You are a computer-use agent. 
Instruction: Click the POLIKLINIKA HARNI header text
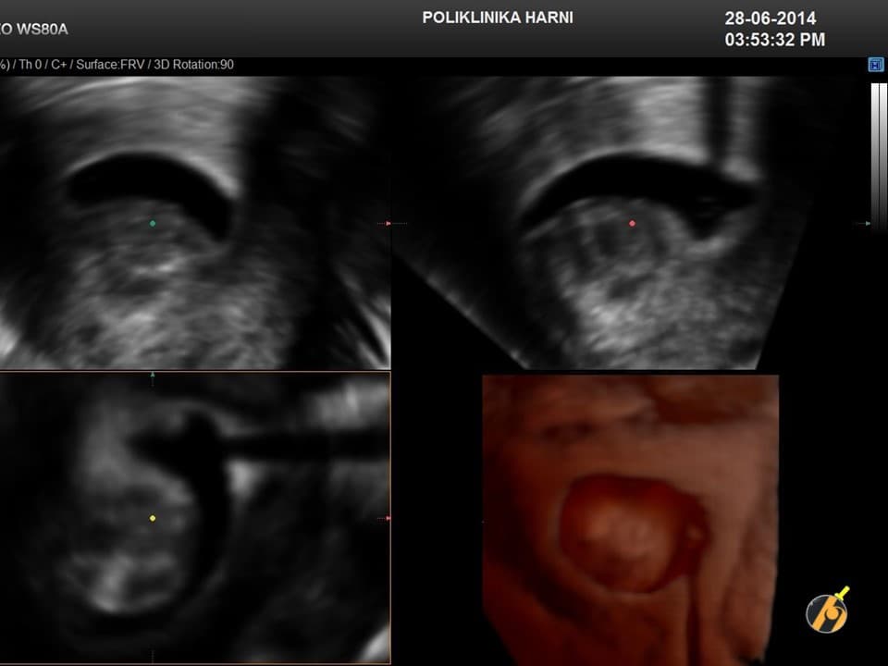pyautogui.click(x=497, y=18)
